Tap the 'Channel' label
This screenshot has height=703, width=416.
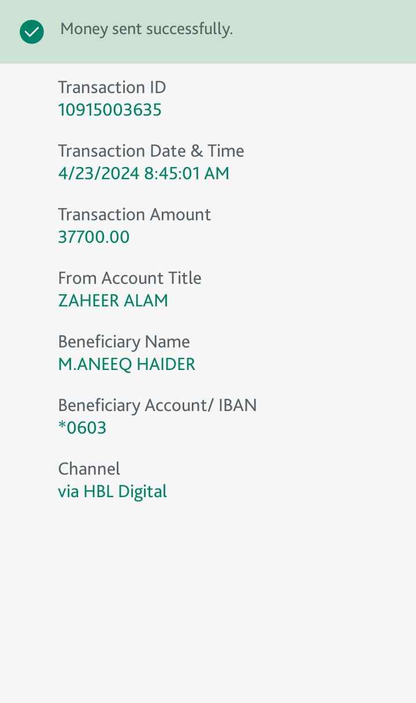click(89, 469)
